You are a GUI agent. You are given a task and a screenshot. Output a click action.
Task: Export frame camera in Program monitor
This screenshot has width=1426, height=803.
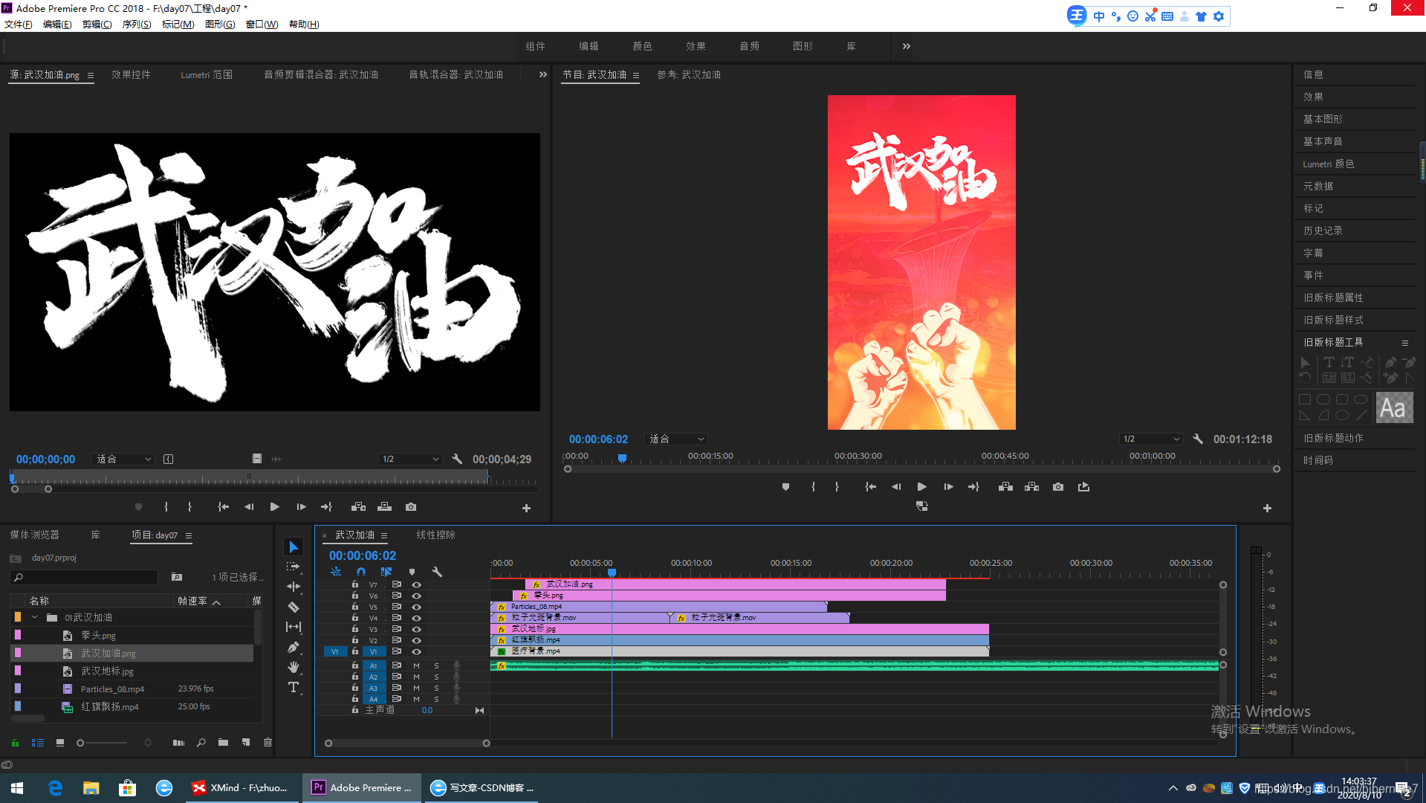(x=1058, y=487)
